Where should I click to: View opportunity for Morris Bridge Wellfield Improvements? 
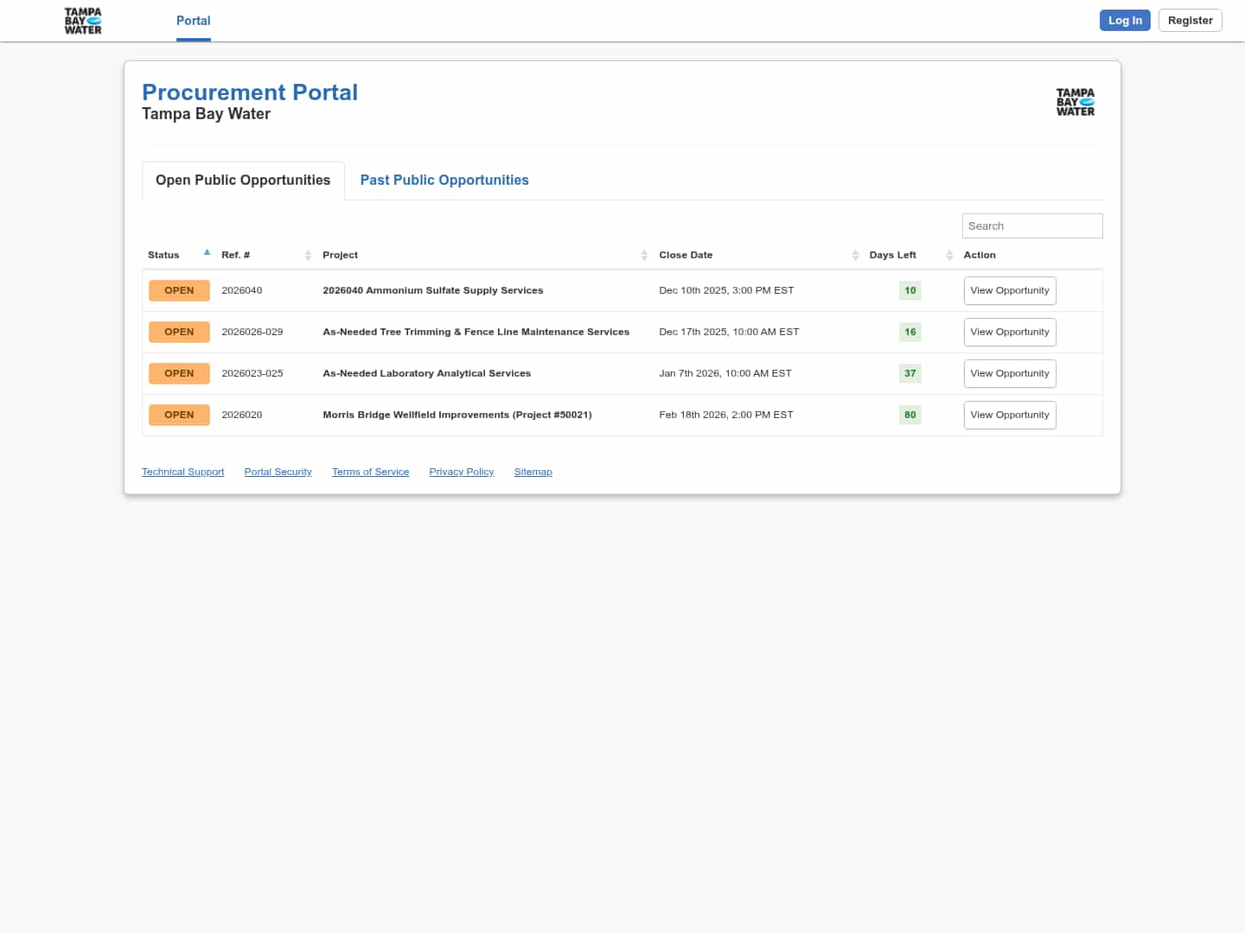(1009, 415)
